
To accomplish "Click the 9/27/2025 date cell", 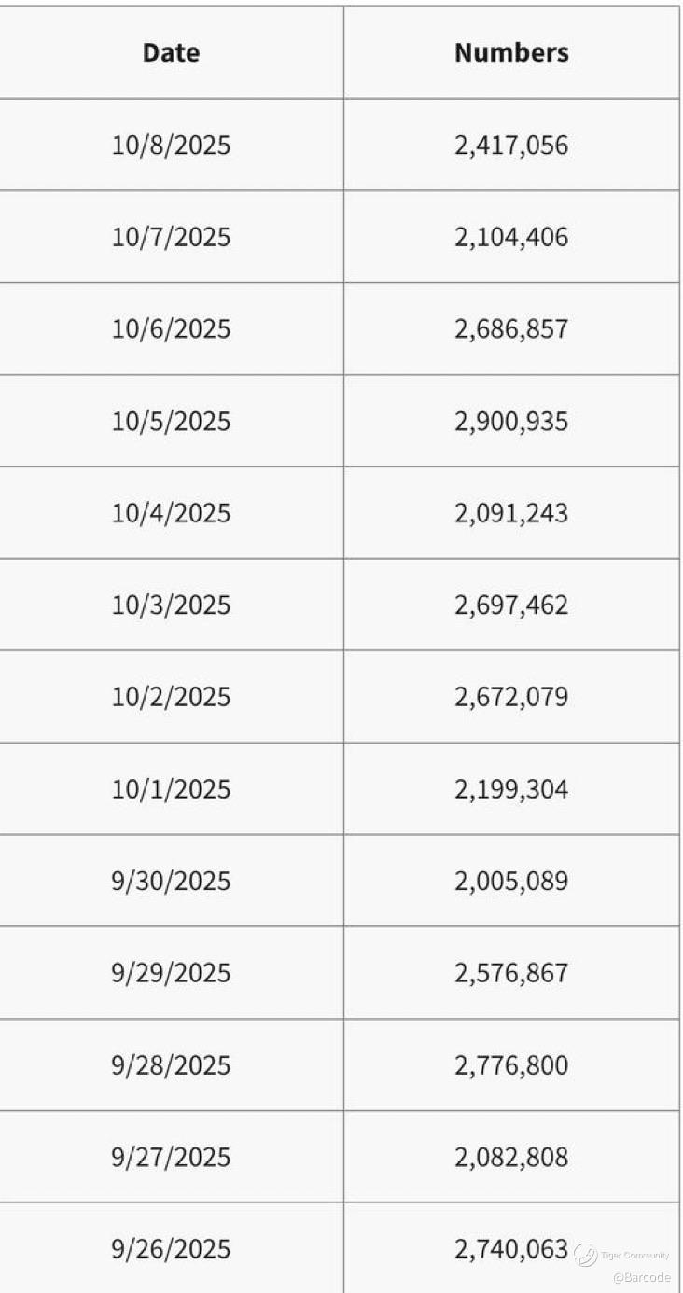I will pyautogui.click(x=172, y=1157).
